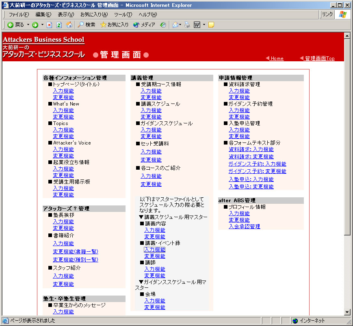353x326 pixels.
Task: Go to the browser home page icon
Action: (x=69, y=25)
